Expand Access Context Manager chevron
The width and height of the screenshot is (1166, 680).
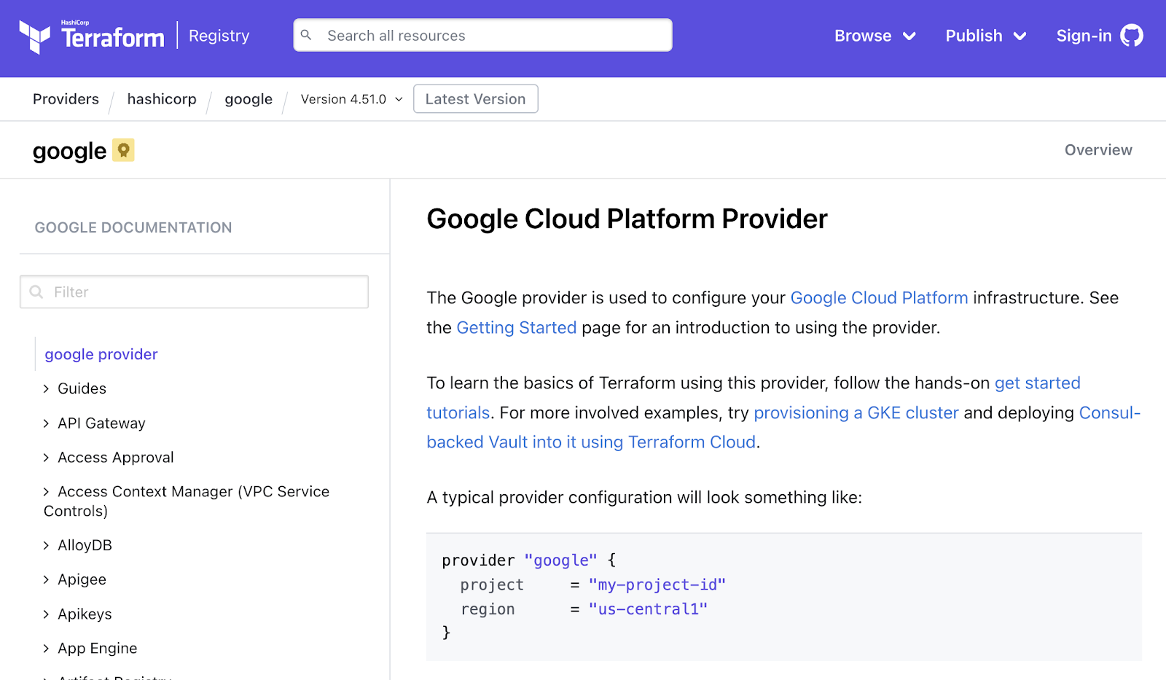click(x=46, y=492)
